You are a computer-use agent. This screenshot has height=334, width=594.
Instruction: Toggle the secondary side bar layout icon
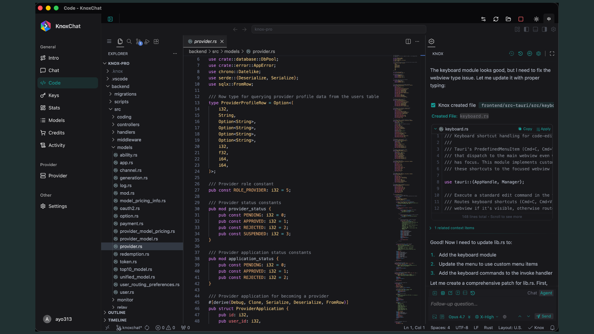click(x=544, y=29)
